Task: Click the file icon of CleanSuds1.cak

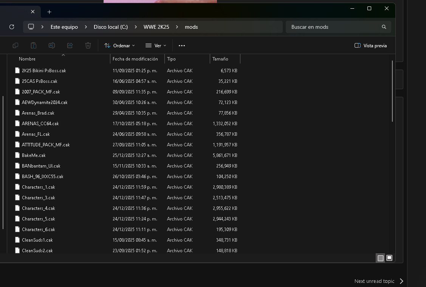Action: (17, 240)
